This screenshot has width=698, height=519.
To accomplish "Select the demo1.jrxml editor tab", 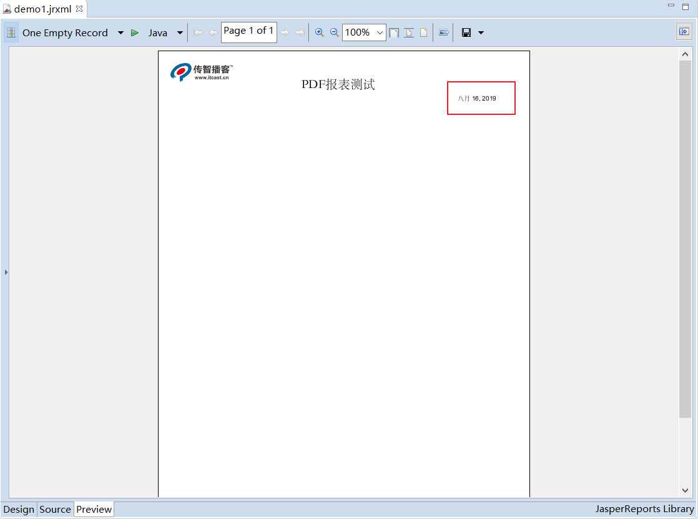I will (42, 9).
